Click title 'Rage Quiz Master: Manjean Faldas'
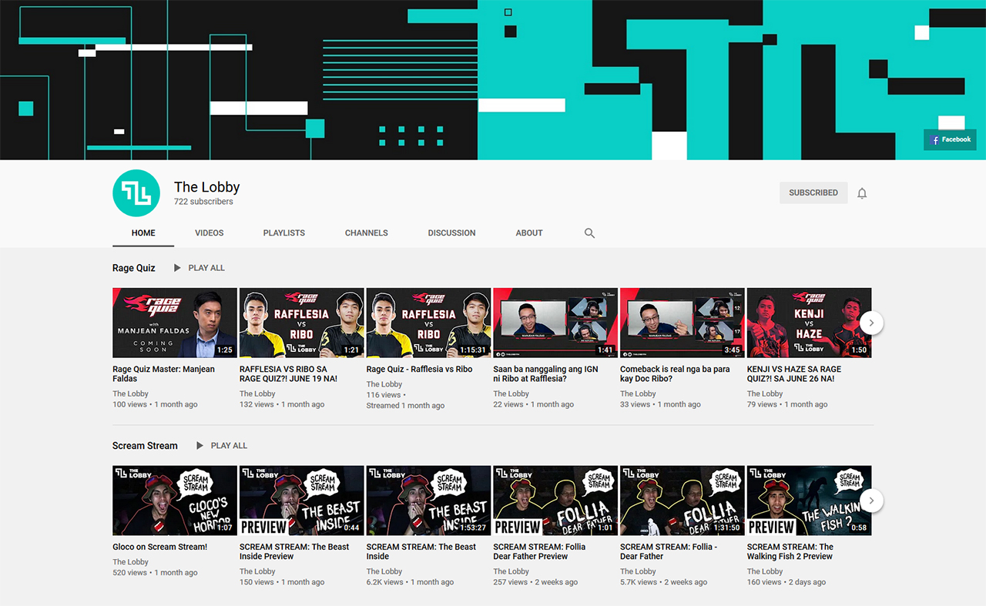Screen dimensions: 986x606 coord(163,374)
